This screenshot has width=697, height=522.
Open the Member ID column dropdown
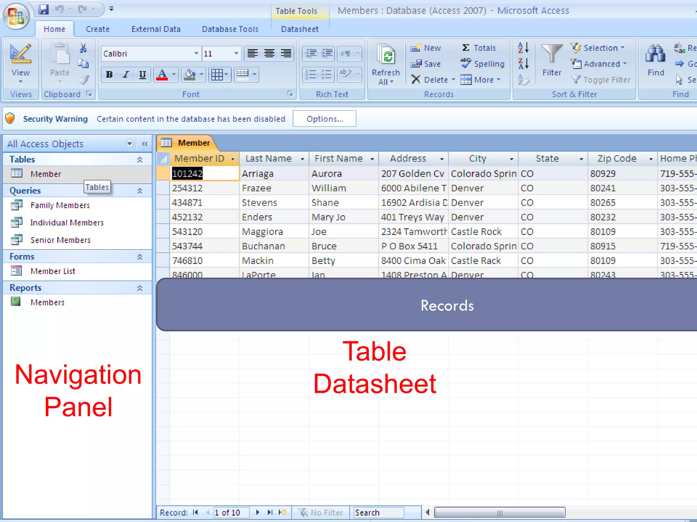[x=233, y=159]
